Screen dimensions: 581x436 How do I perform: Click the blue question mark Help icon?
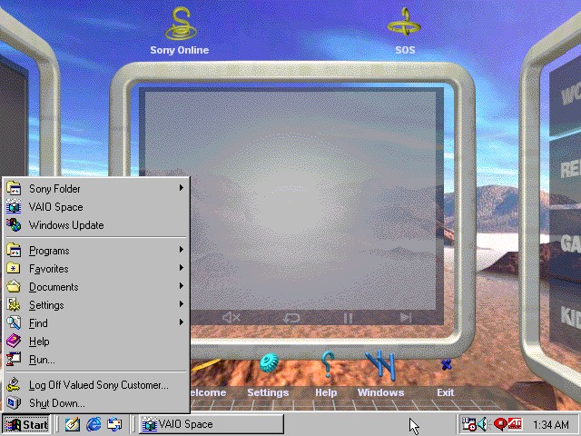(326, 366)
